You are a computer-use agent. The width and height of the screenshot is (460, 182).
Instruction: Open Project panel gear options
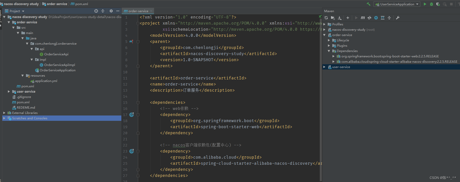(x=111, y=11)
